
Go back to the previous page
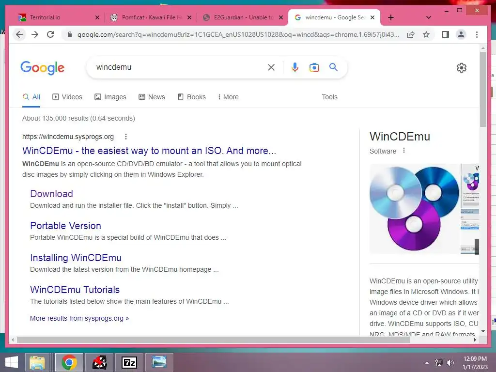tap(19, 34)
